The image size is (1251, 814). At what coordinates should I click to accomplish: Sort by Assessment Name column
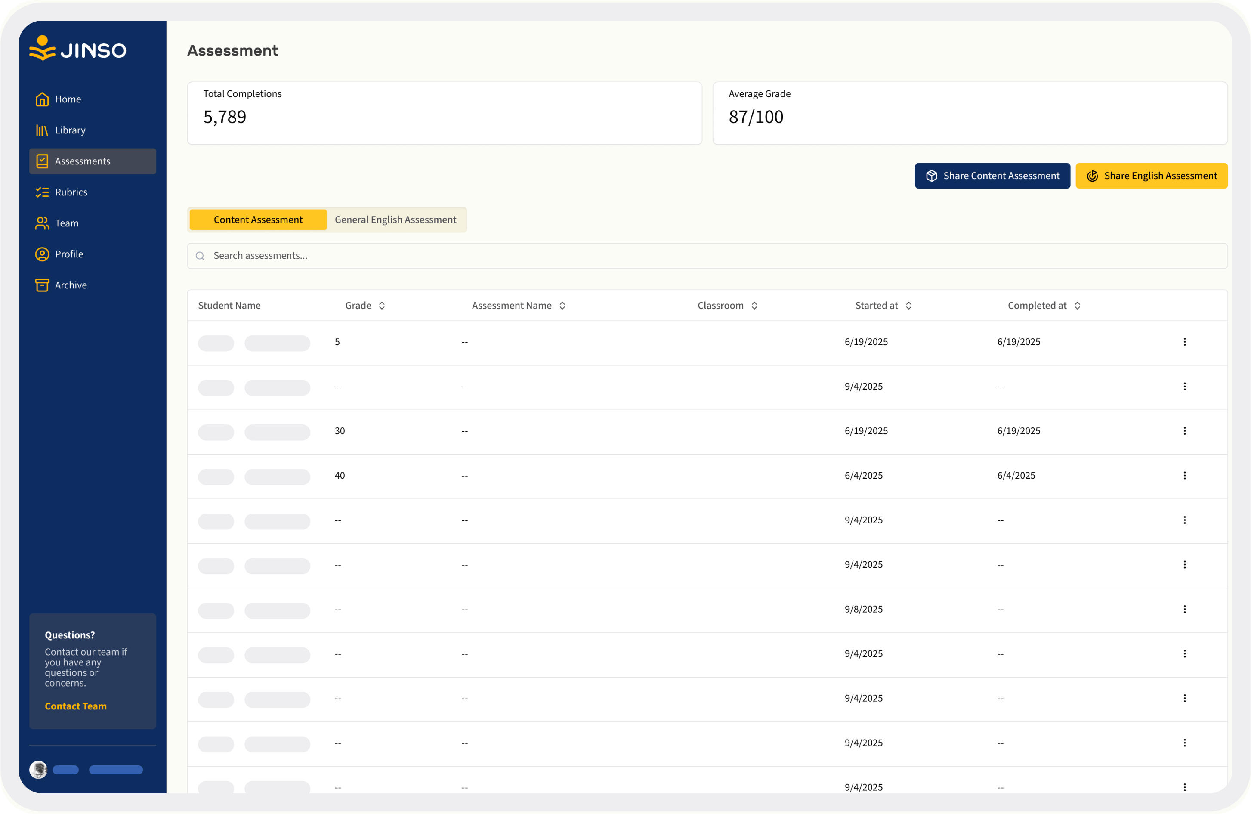[562, 306]
